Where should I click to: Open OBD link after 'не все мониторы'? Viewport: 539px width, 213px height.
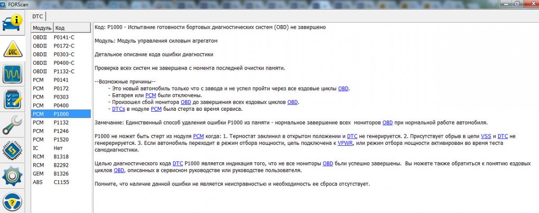[x=328, y=163]
